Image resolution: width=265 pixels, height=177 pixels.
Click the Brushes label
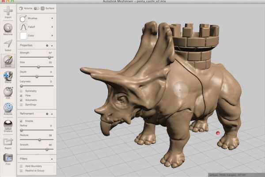[x=33, y=18]
